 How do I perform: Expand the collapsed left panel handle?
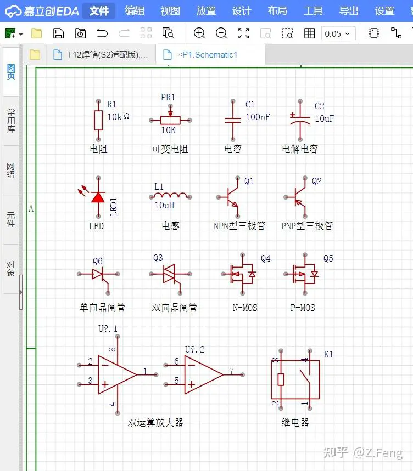click(21, 292)
